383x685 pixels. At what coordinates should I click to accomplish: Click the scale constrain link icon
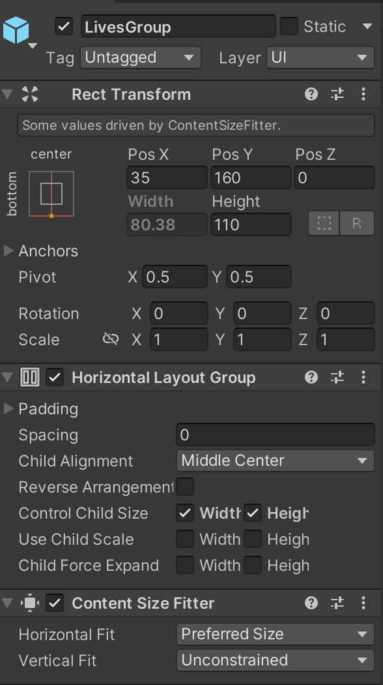point(111,339)
